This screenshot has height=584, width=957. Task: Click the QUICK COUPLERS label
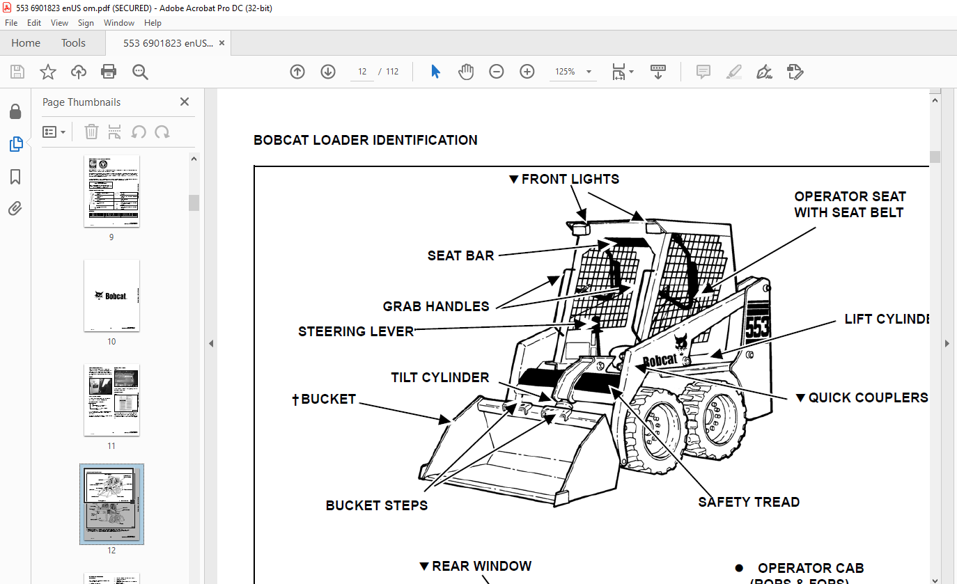pos(868,397)
